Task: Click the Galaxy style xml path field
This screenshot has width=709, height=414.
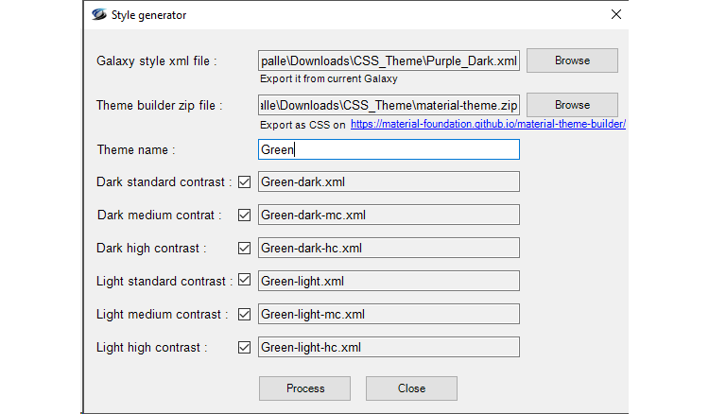Action: [x=389, y=60]
